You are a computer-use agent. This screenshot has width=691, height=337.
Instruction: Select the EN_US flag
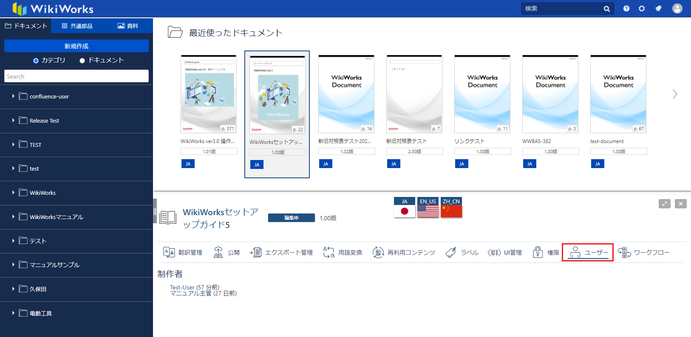428,207
